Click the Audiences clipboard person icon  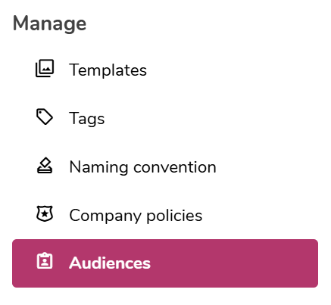tap(45, 260)
